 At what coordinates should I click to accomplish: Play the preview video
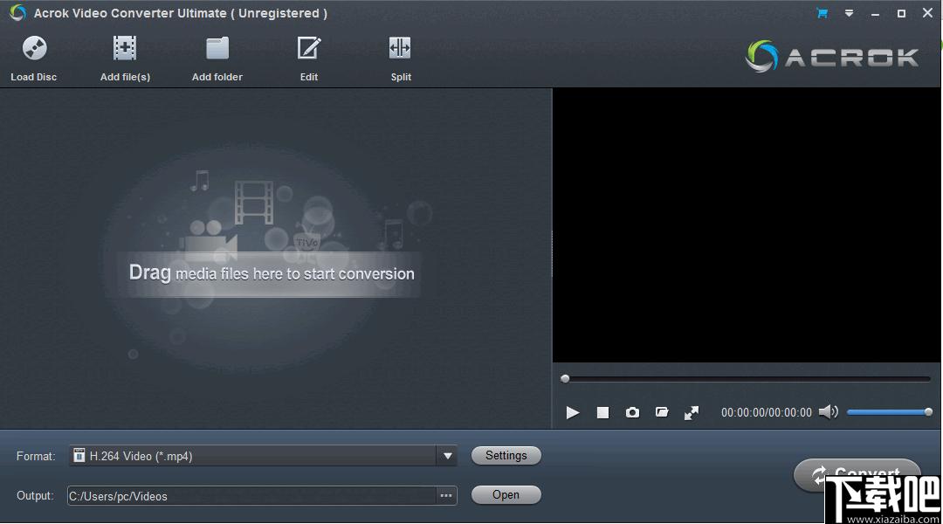pyautogui.click(x=573, y=413)
